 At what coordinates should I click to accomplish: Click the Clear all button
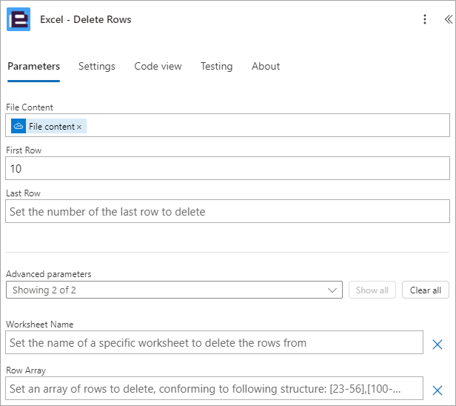click(x=426, y=290)
